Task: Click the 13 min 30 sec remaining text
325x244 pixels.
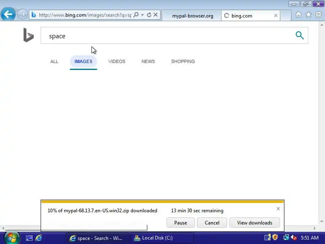Action: (197, 211)
